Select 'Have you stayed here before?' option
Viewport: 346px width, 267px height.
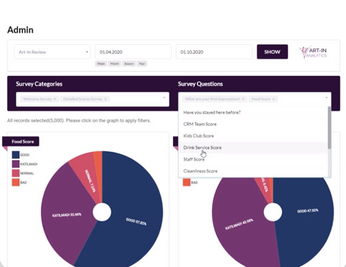(x=253, y=112)
